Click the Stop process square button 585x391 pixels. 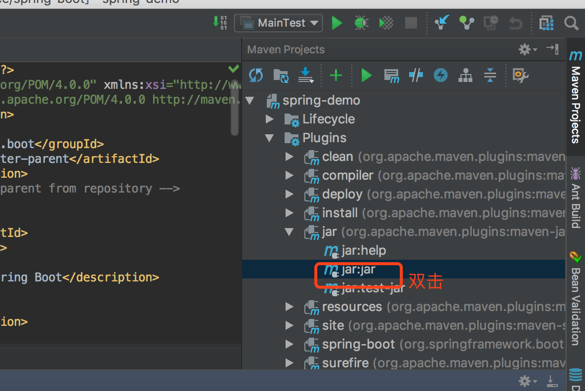(x=411, y=23)
